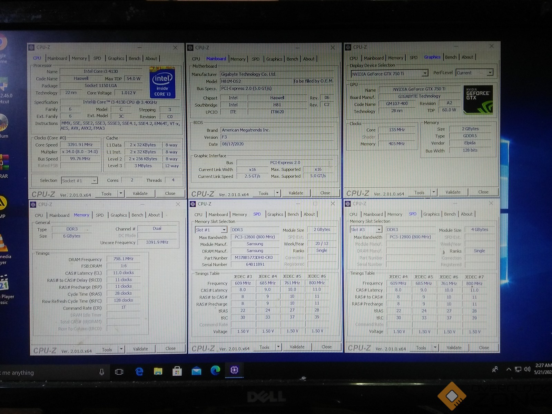
Task: Click Validate in the CPU tab window
Action: 140,194
